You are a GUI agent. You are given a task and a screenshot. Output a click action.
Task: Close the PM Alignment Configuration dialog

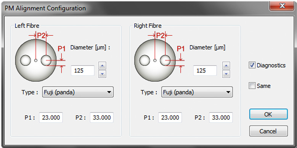pyautogui.click(x=282, y=6)
